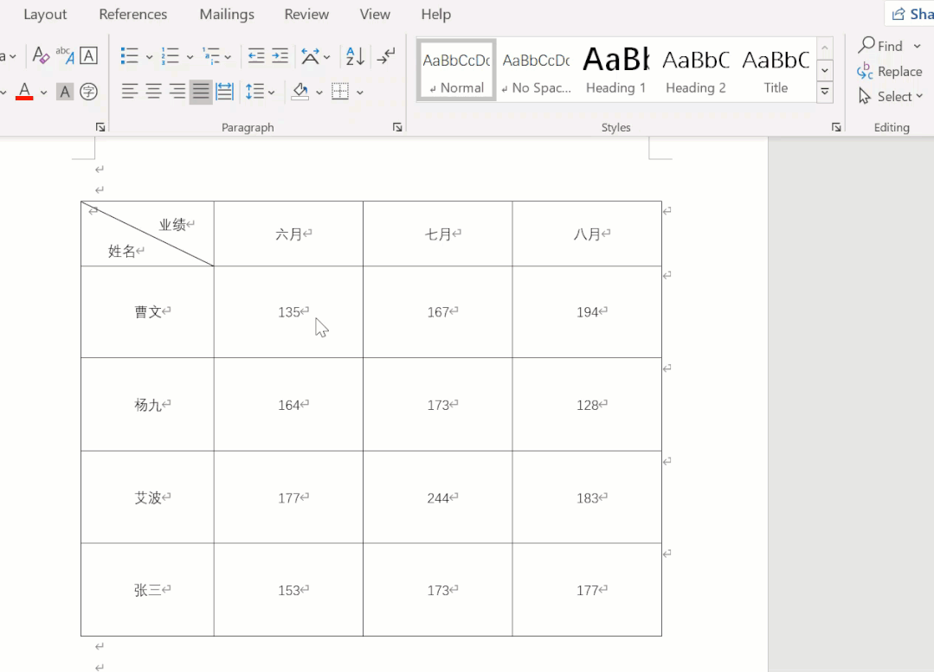
Task: Click the cell containing 194
Action: click(588, 312)
